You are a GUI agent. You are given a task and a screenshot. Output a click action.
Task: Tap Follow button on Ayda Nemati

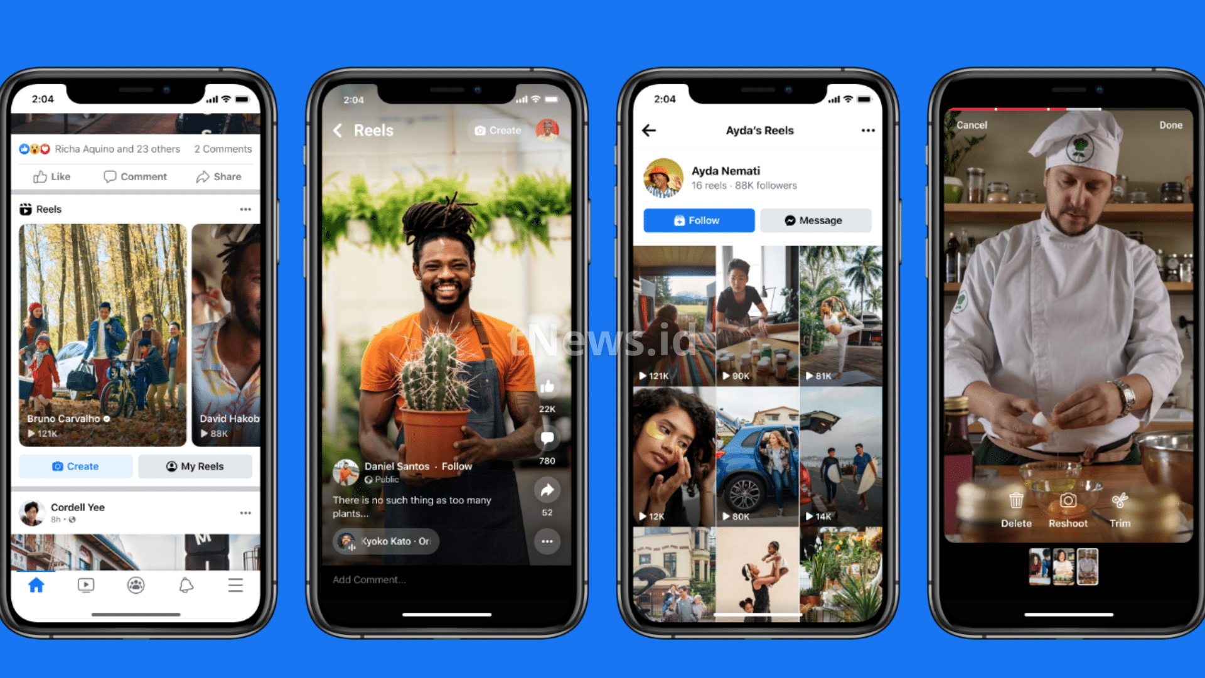699,219
